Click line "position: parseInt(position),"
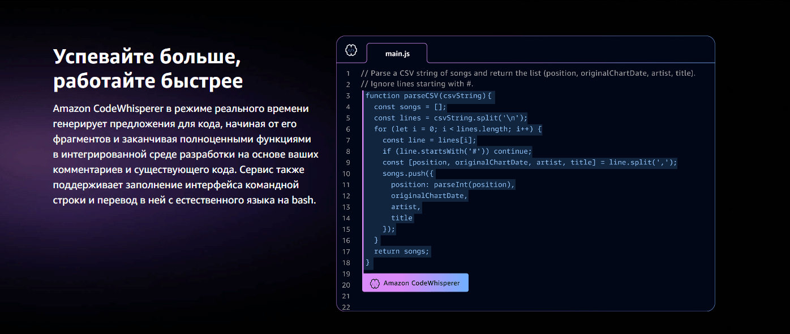Screen dimensions: 790x334 453,185
